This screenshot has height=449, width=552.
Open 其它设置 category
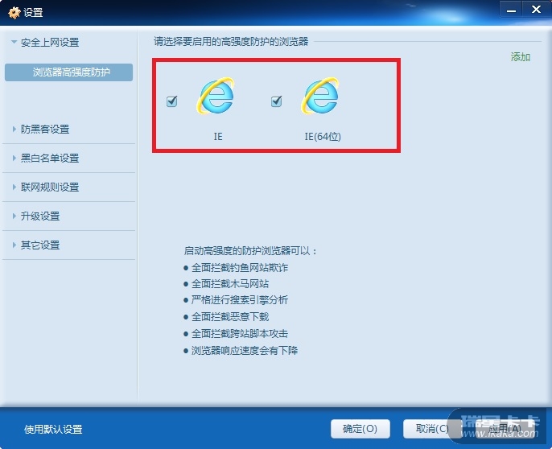tap(40, 245)
